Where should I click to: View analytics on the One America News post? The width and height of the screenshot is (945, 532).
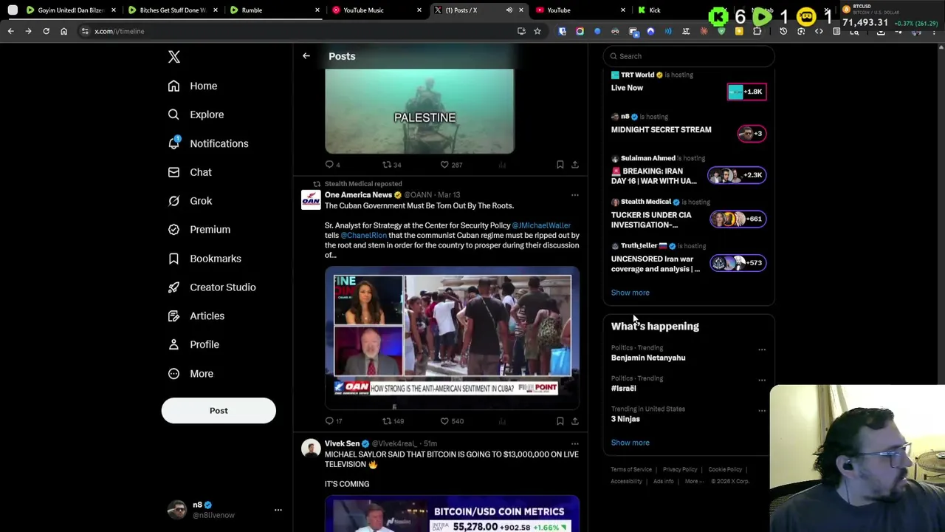tap(502, 421)
